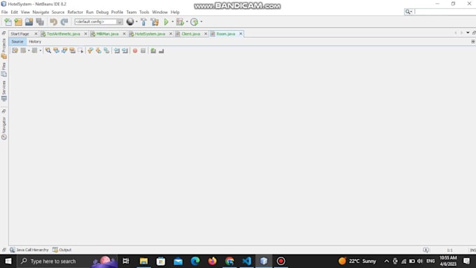
Task: Open Microsoft Edge from taskbar
Action: tap(195, 261)
